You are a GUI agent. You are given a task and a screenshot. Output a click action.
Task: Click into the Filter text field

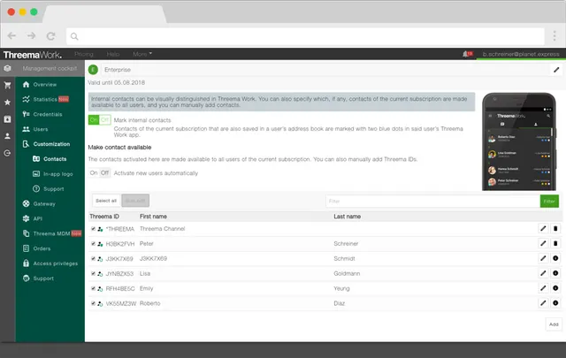point(432,202)
